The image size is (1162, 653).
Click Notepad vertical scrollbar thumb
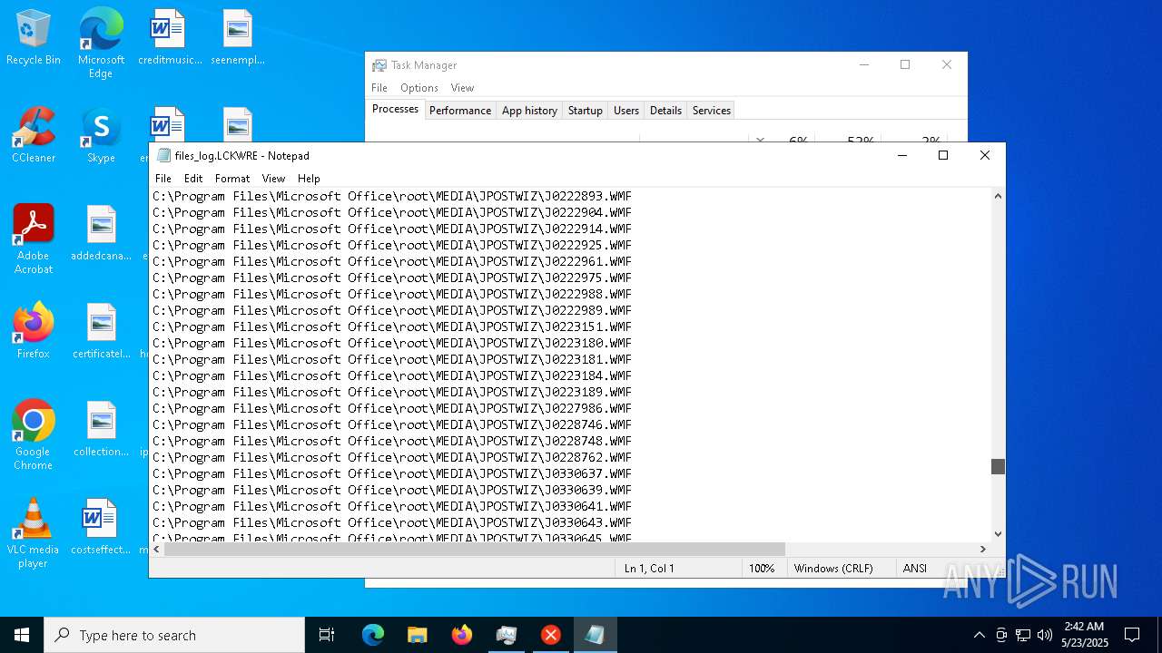[x=998, y=466]
